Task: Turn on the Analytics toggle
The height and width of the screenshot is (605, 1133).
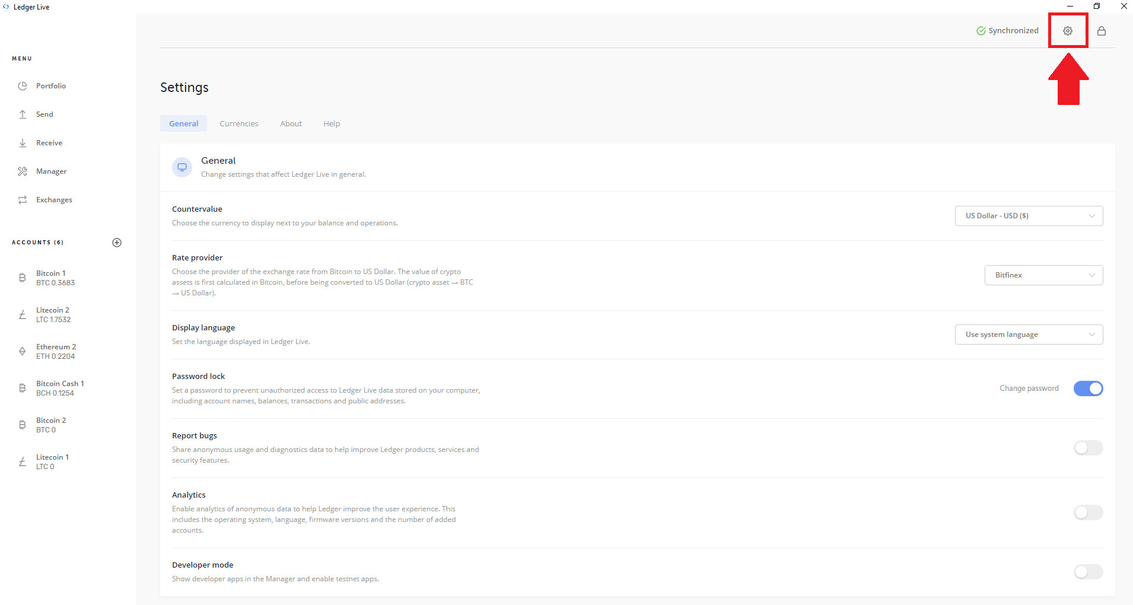Action: click(1088, 512)
